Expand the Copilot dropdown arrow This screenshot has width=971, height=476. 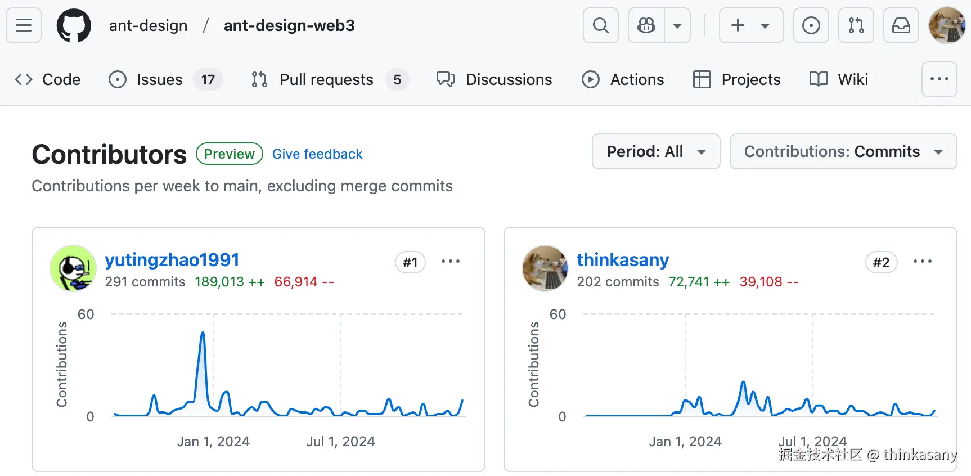pyautogui.click(x=677, y=25)
